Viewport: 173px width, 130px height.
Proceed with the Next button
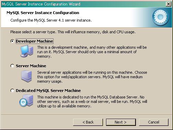click(121, 122)
